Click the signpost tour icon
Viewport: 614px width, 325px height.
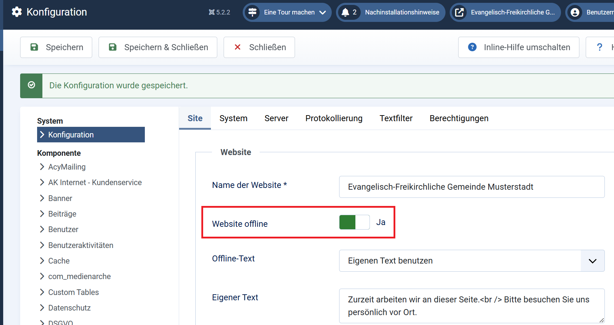tap(252, 12)
